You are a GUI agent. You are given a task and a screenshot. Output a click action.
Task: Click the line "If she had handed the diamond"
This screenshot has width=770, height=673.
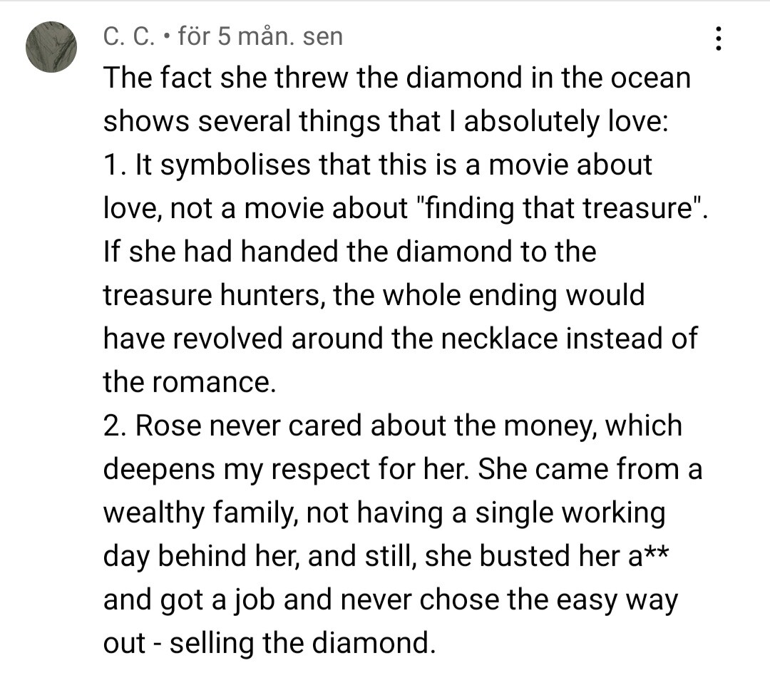pyautogui.click(x=349, y=252)
